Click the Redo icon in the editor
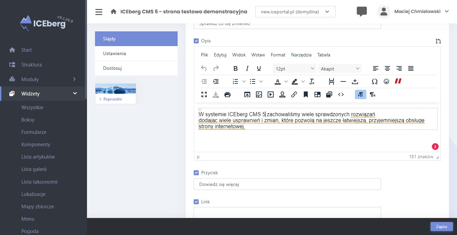The image size is (457, 235). pos(216,68)
